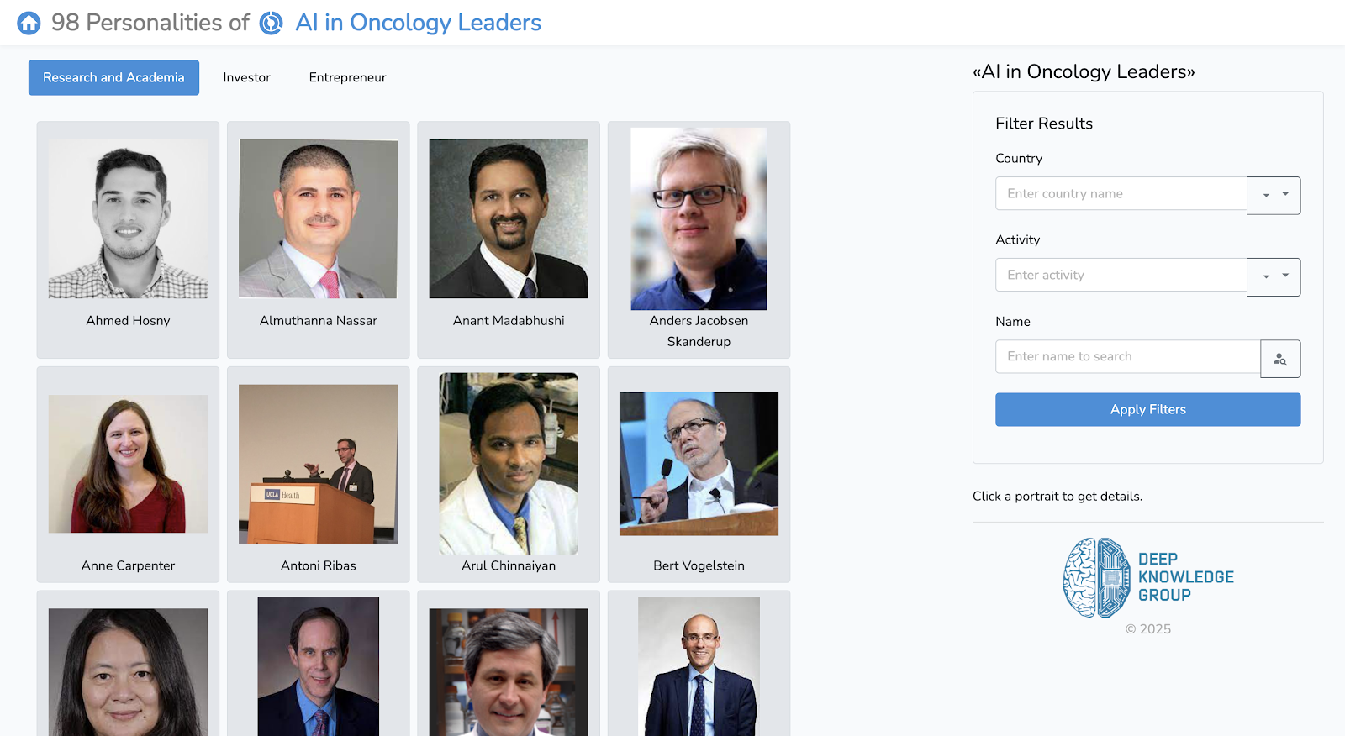
Task: Follow the AI in Oncology Leaders title link
Action: coord(418,23)
